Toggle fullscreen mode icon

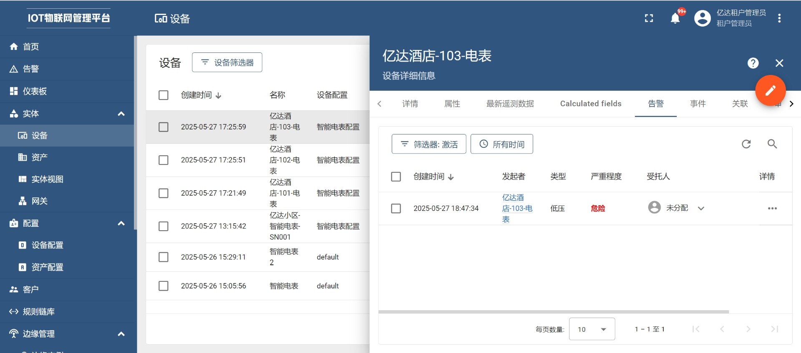click(649, 18)
